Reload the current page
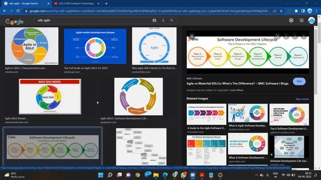 coord(18,11)
